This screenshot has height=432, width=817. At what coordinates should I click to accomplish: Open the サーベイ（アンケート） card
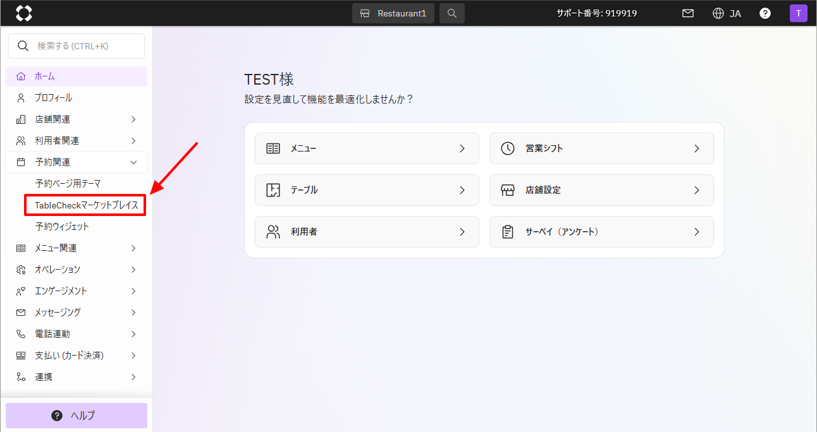pos(601,232)
